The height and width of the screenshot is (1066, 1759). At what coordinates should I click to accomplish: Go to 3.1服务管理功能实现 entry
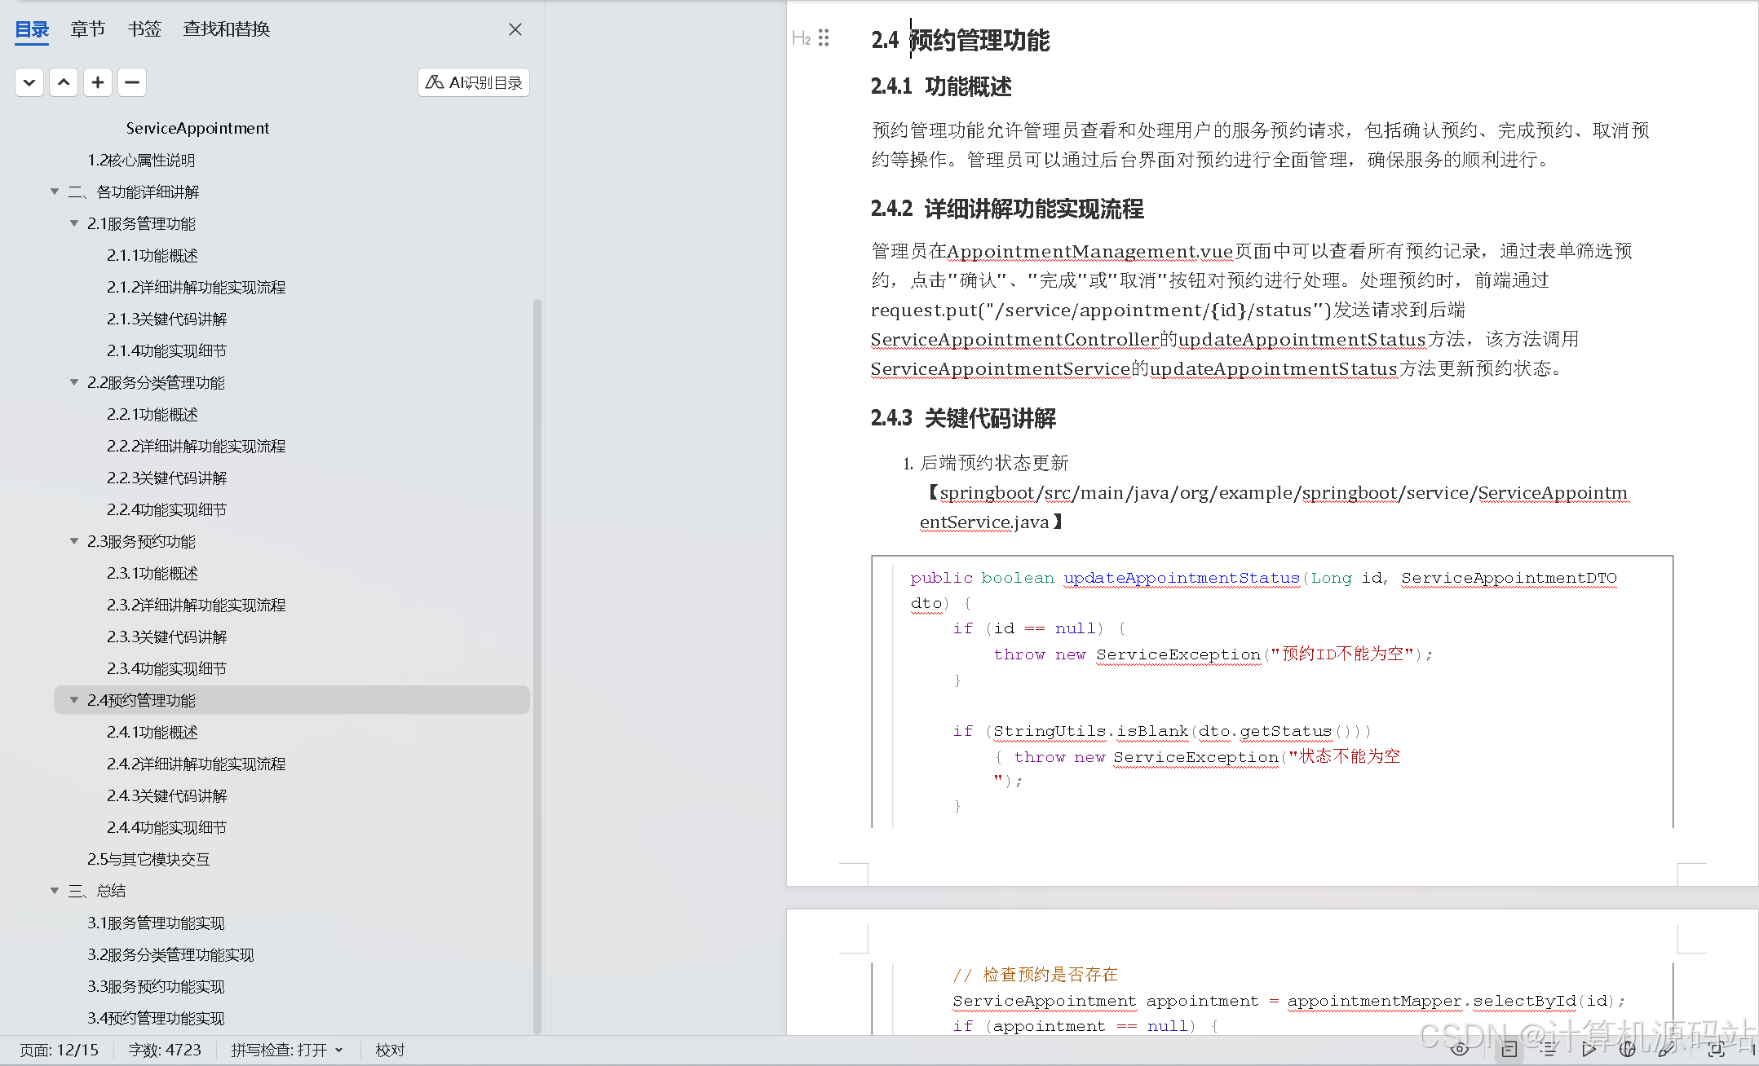click(156, 923)
